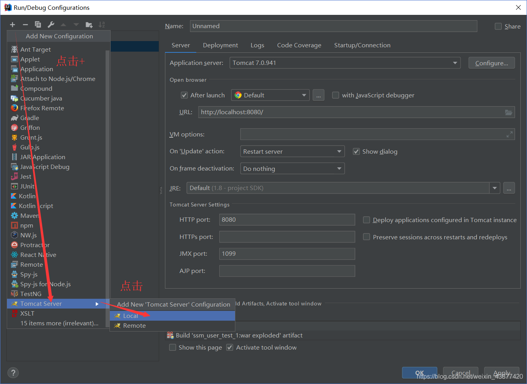This screenshot has width=527, height=384.
Task: Expand the Tomcat Server submenu
Action: 56,304
